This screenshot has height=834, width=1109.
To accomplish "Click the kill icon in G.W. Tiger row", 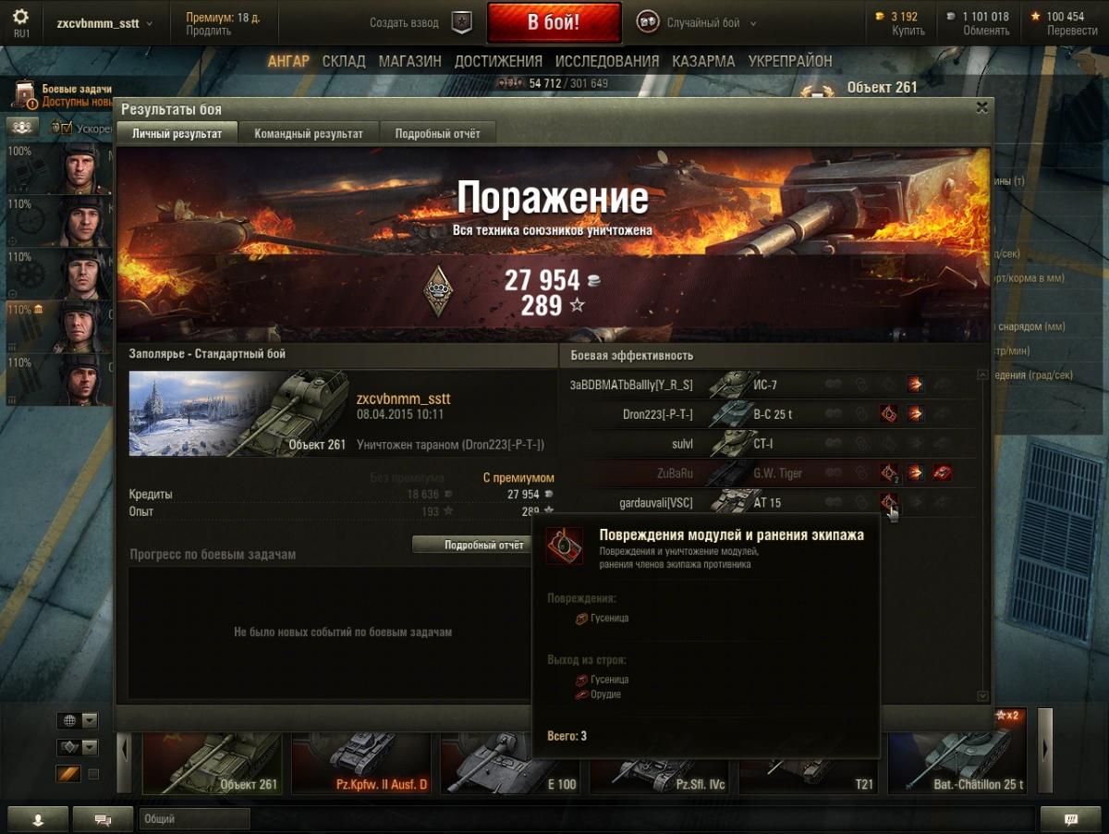I will click(x=942, y=472).
